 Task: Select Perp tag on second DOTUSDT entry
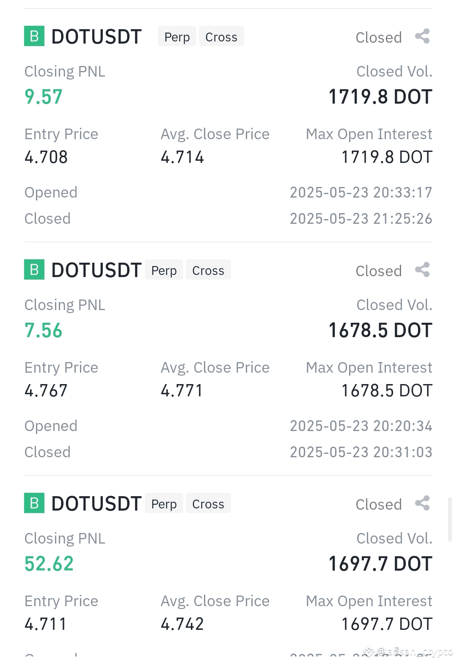(x=164, y=270)
